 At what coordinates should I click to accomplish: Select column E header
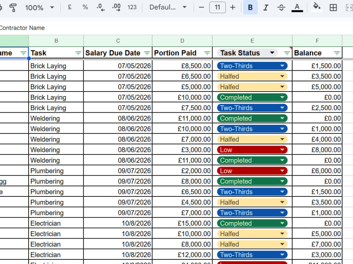[x=252, y=41]
